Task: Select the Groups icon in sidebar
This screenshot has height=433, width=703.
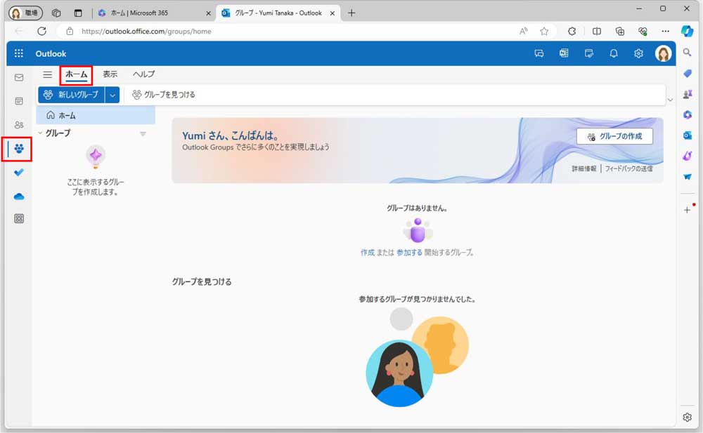Action: [x=19, y=149]
